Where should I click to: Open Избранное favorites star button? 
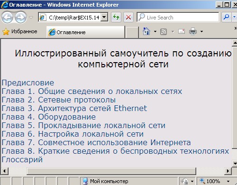point(20,32)
